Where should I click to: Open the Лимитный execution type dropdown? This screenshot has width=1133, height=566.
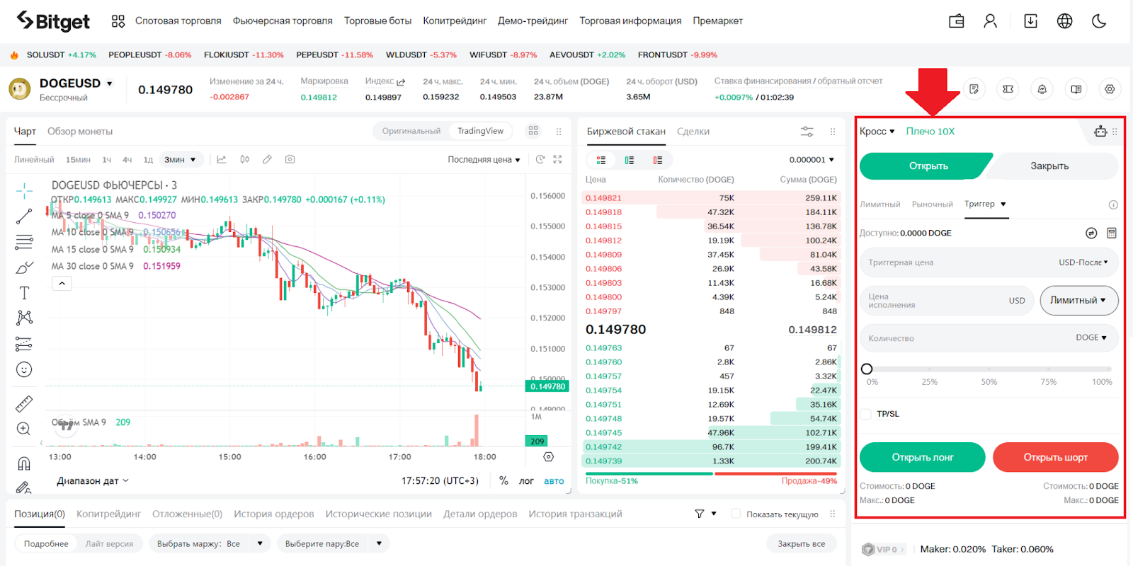coord(1079,300)
